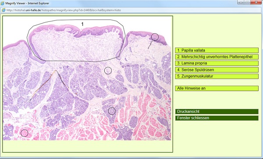263x159 pixels.
Task: Click circle marker on the serous glands
Action: click(112, 111)
